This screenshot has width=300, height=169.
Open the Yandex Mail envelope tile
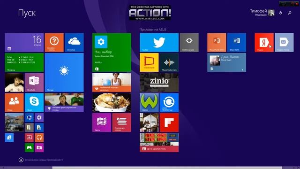[x=284, y=42]
